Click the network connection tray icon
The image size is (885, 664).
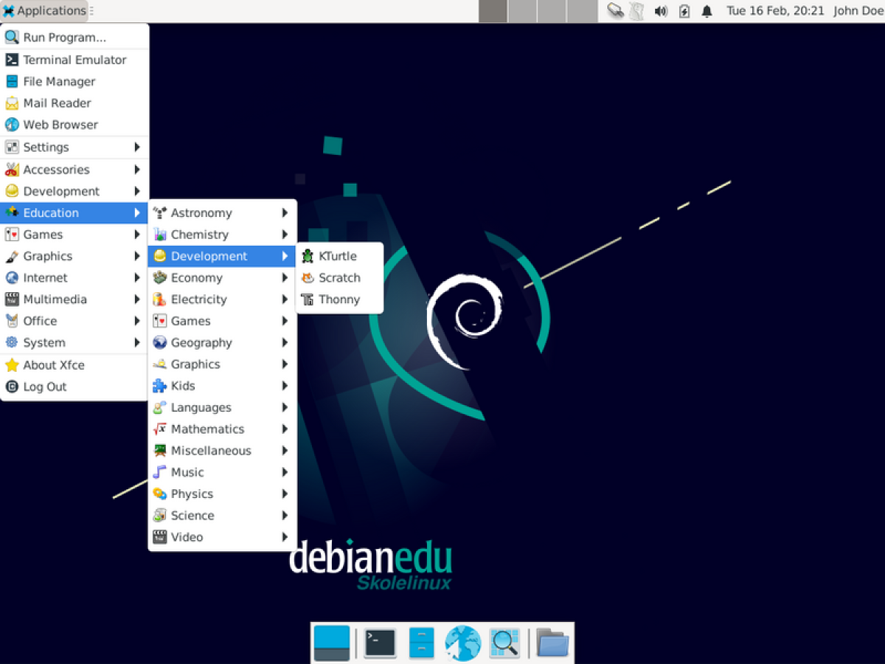point(616,11)
